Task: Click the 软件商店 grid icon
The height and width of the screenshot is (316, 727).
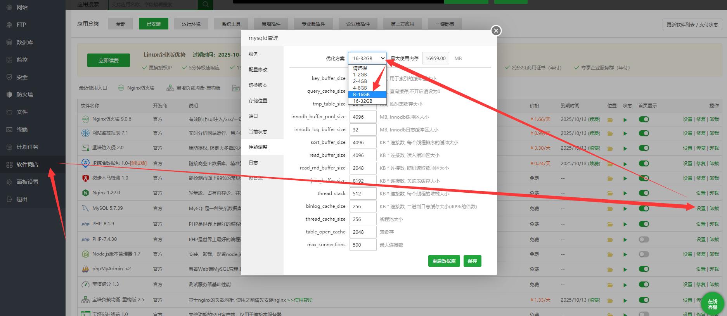Action: [x=9, y=164]
